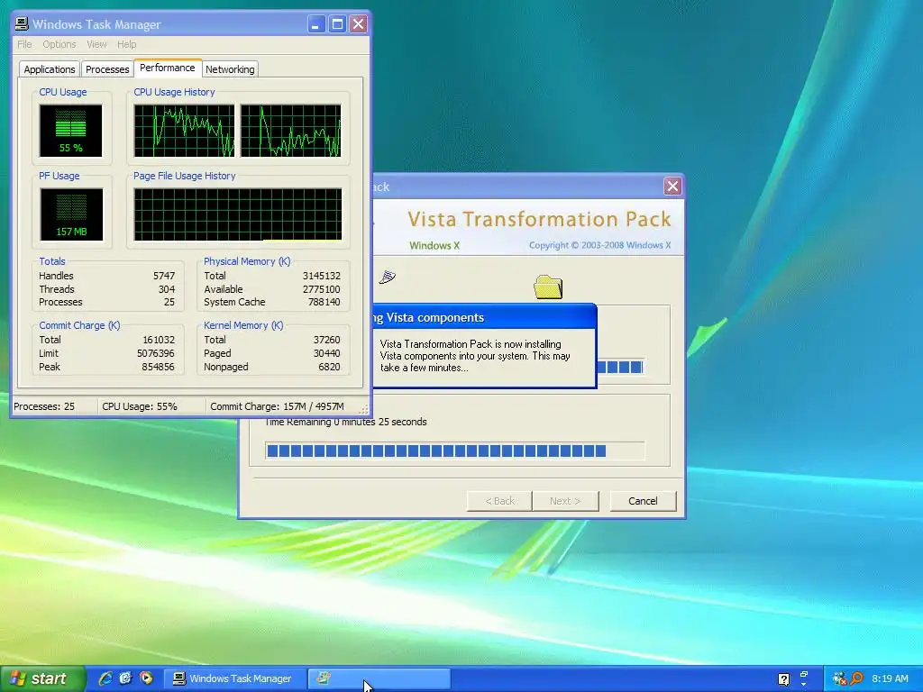Image resolution: width=923 pixels, height=692 pixels.
Task: Click the PF Usage 157 MB gauge
Action: click(71, 214)
